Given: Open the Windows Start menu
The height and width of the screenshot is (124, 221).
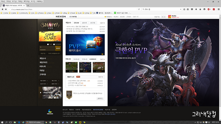Looking at the screenshot, I should [x=2, y=122].
